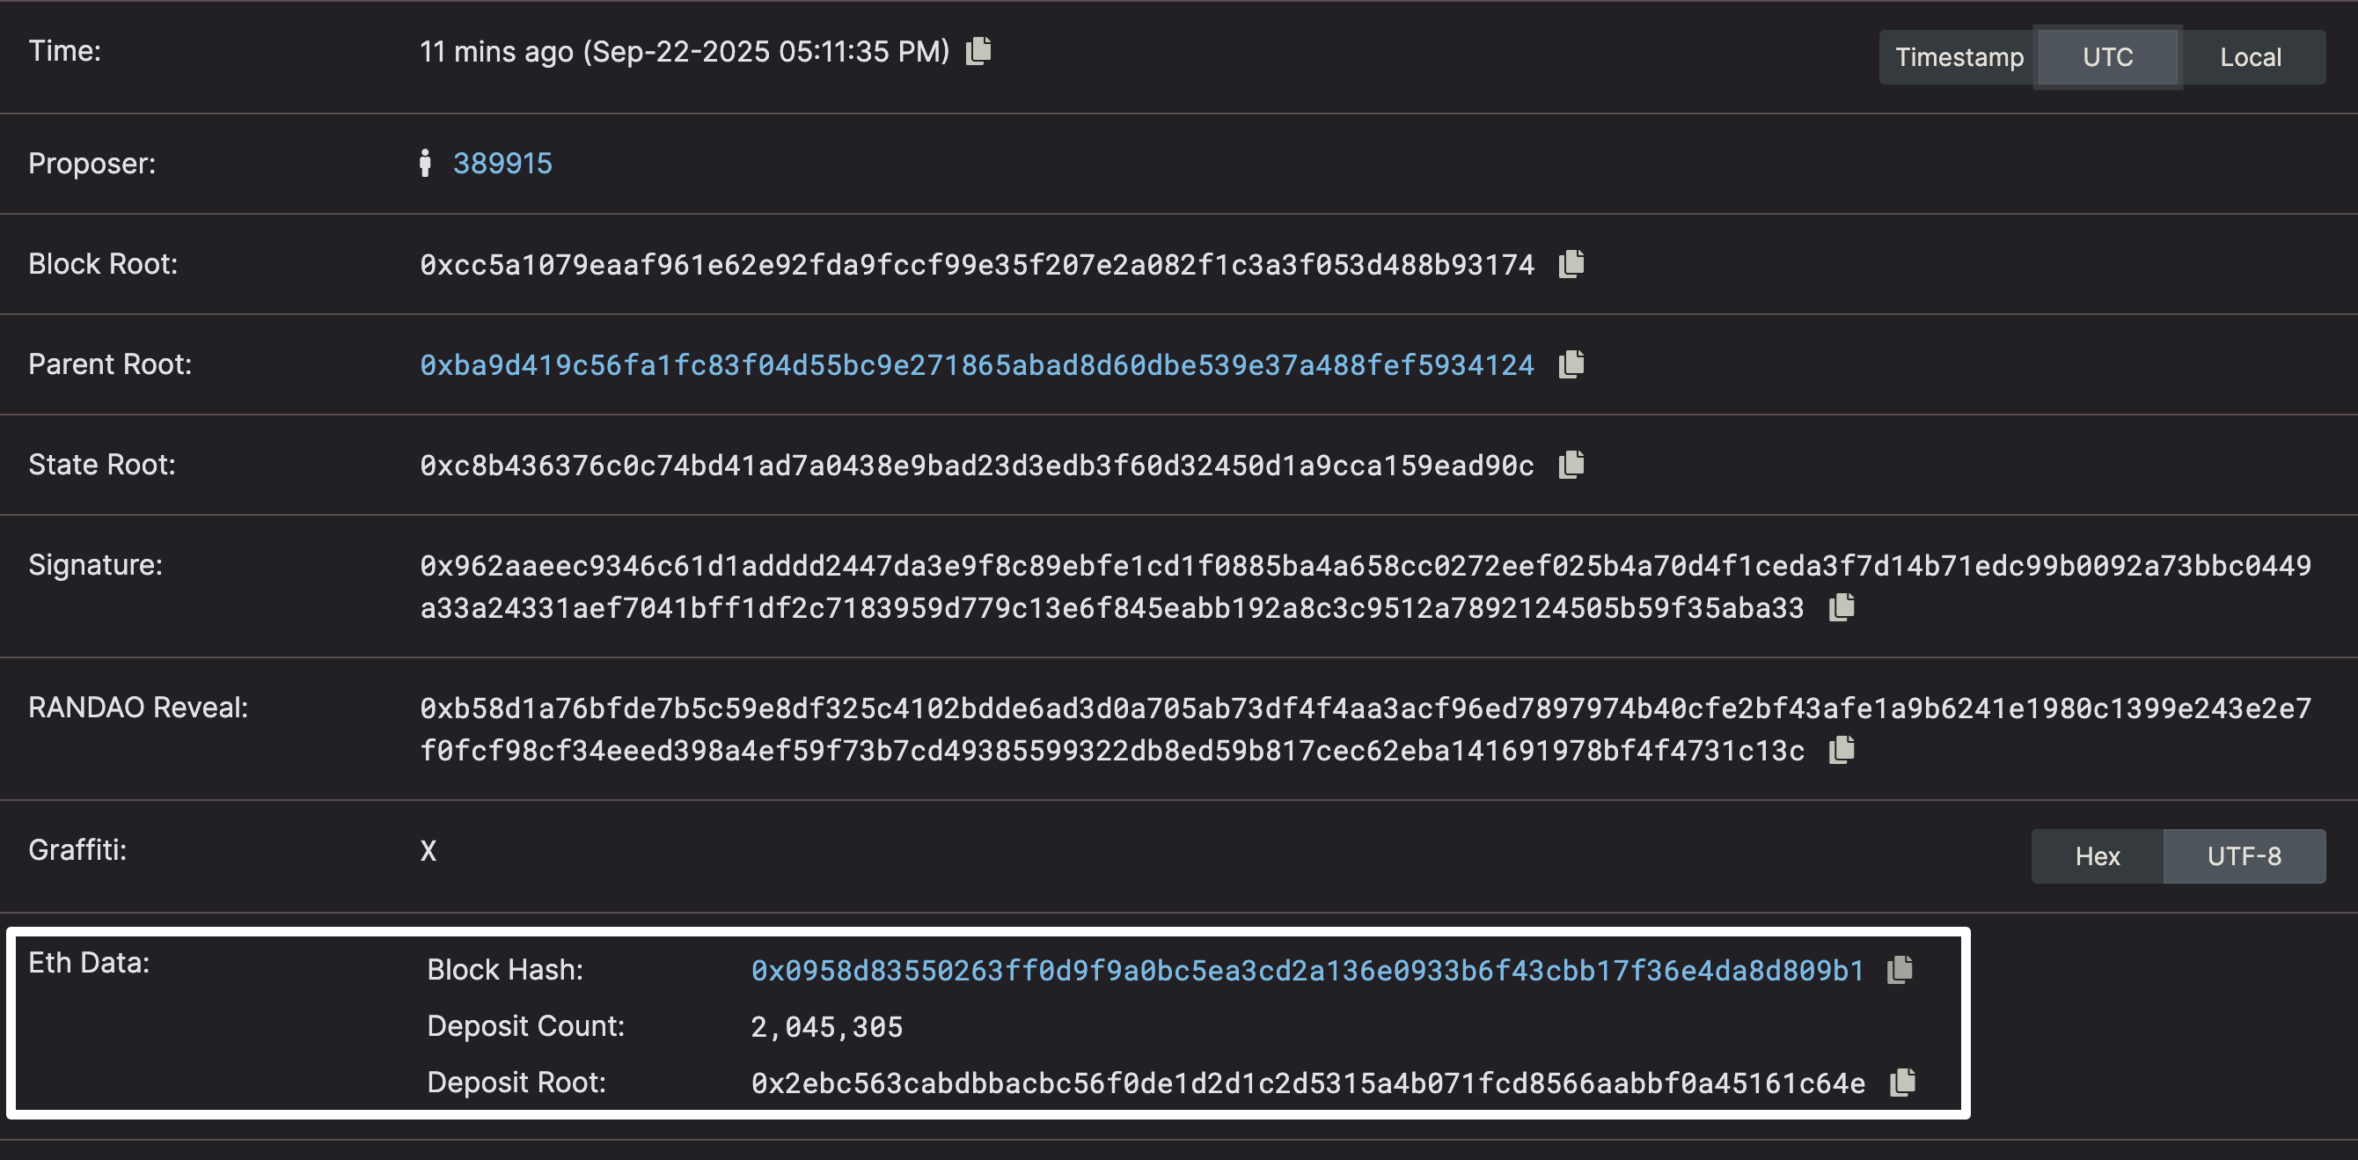Show graffiti in Hex format
Screen dimensions: 2358x1160
(x=2097, y=856)
